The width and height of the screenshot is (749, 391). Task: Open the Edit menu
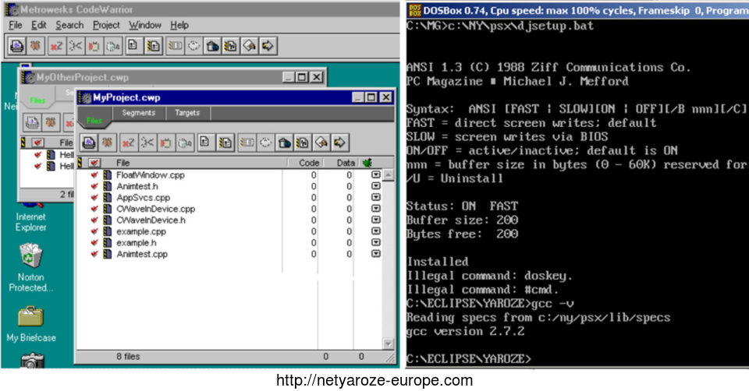pos(39,25)
